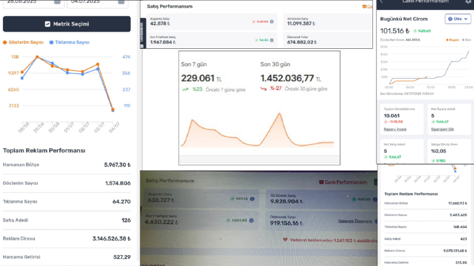Toggle the Bugün legend in net ciro chart

[452, 40]
